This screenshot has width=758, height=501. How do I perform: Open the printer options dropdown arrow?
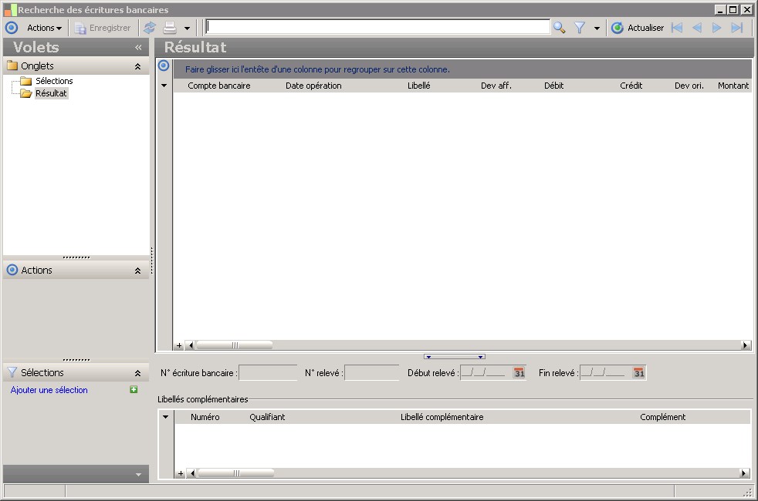(x=187, y=29)
